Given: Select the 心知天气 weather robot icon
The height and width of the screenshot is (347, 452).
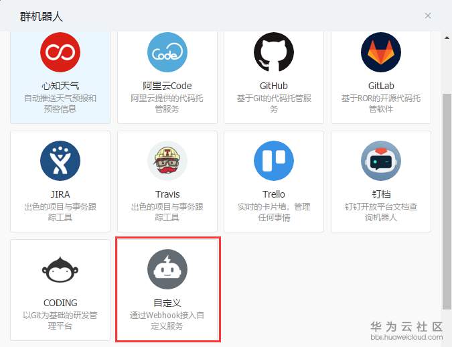Looking at the screenshot, I should [60, 52].
